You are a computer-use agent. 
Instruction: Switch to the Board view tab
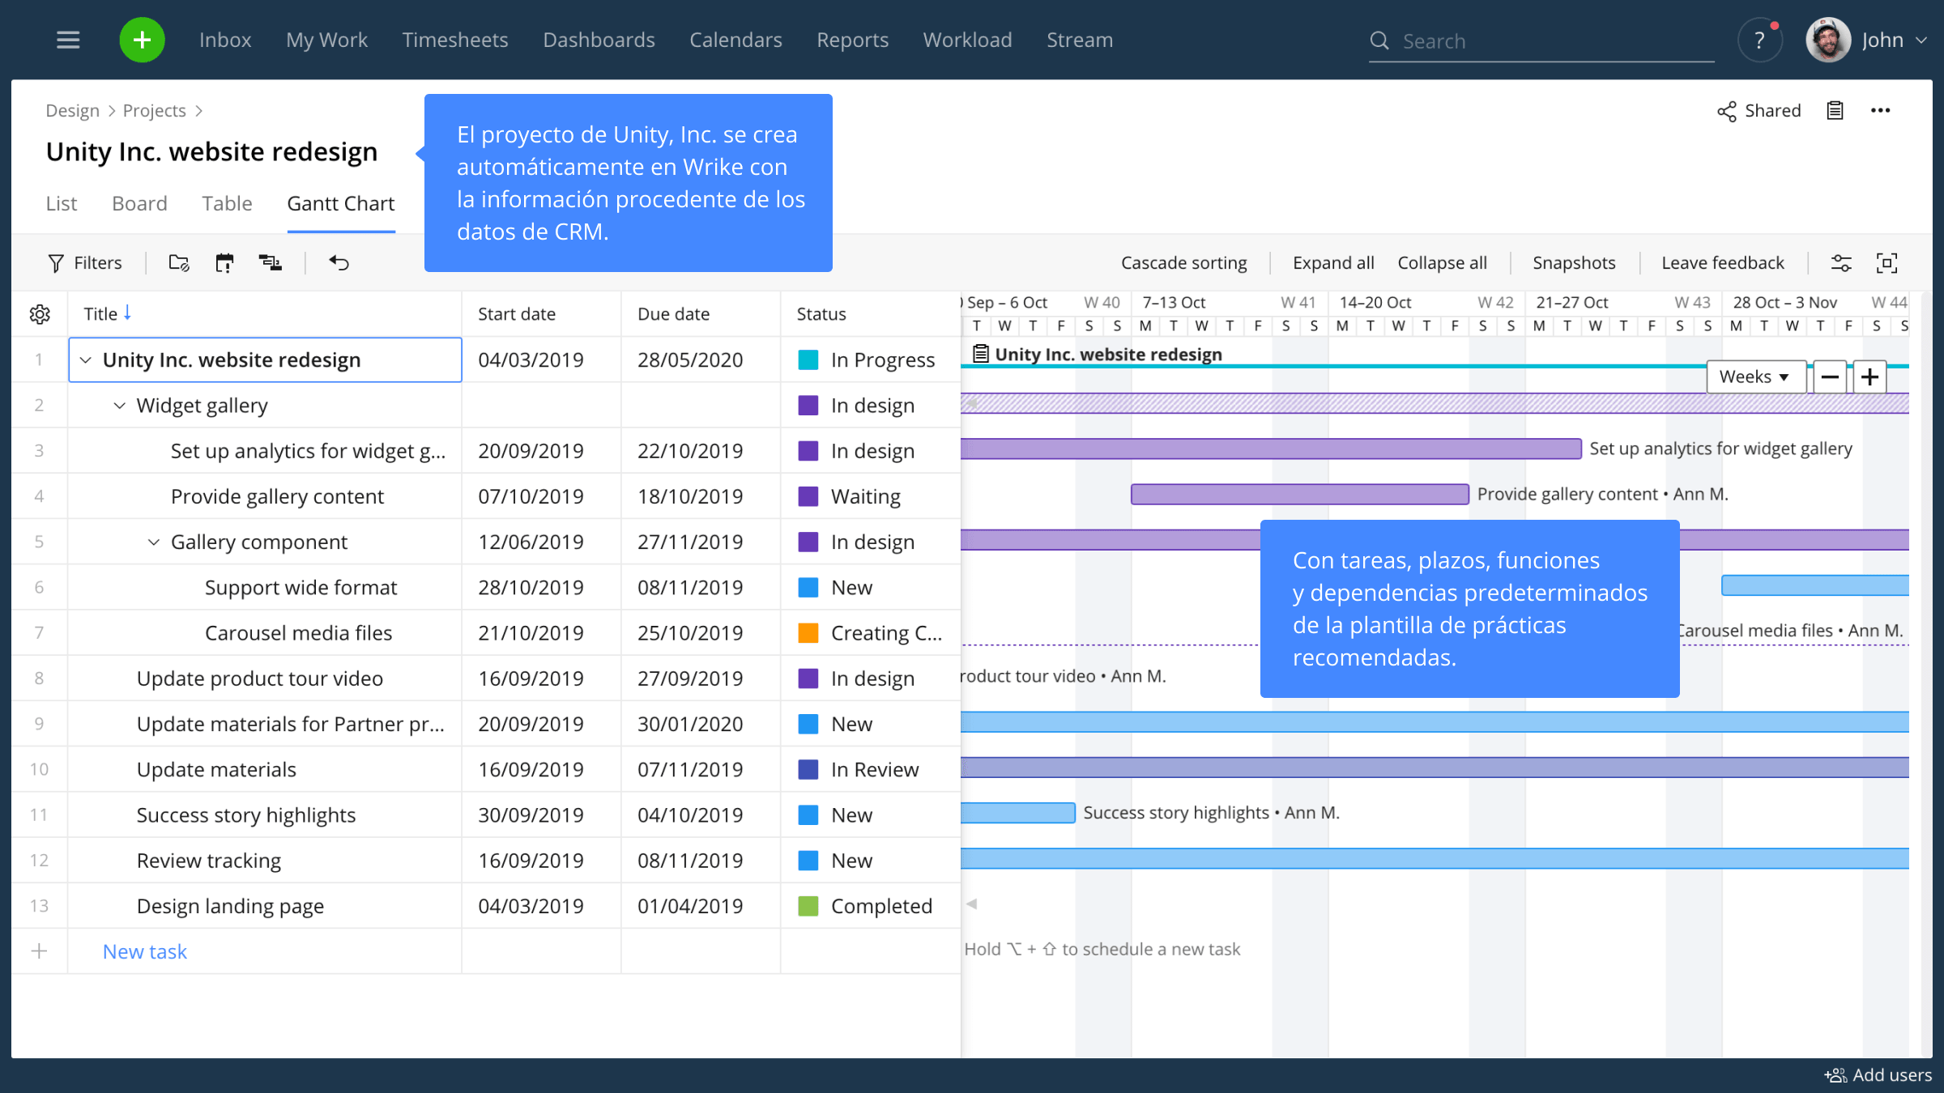[139, 203]
